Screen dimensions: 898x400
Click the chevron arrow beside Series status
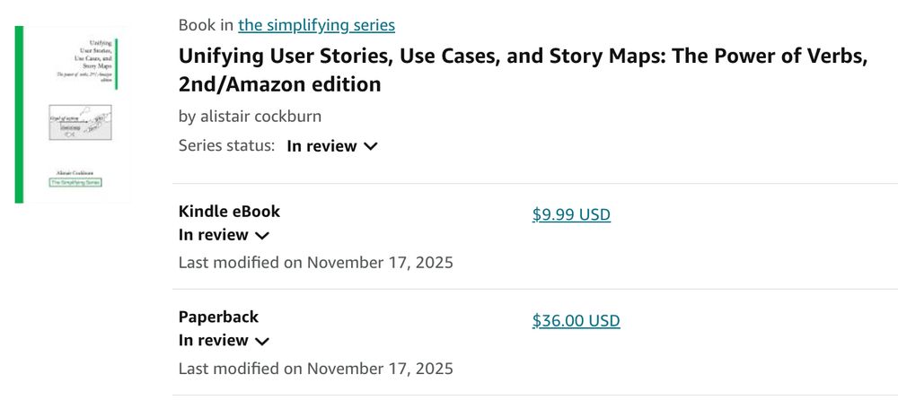pyautogui.click(x=370, y=146)
